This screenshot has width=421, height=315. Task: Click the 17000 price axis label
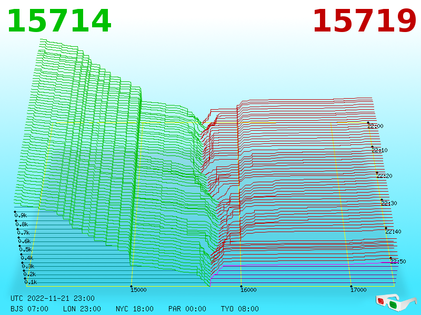point(358,290)
